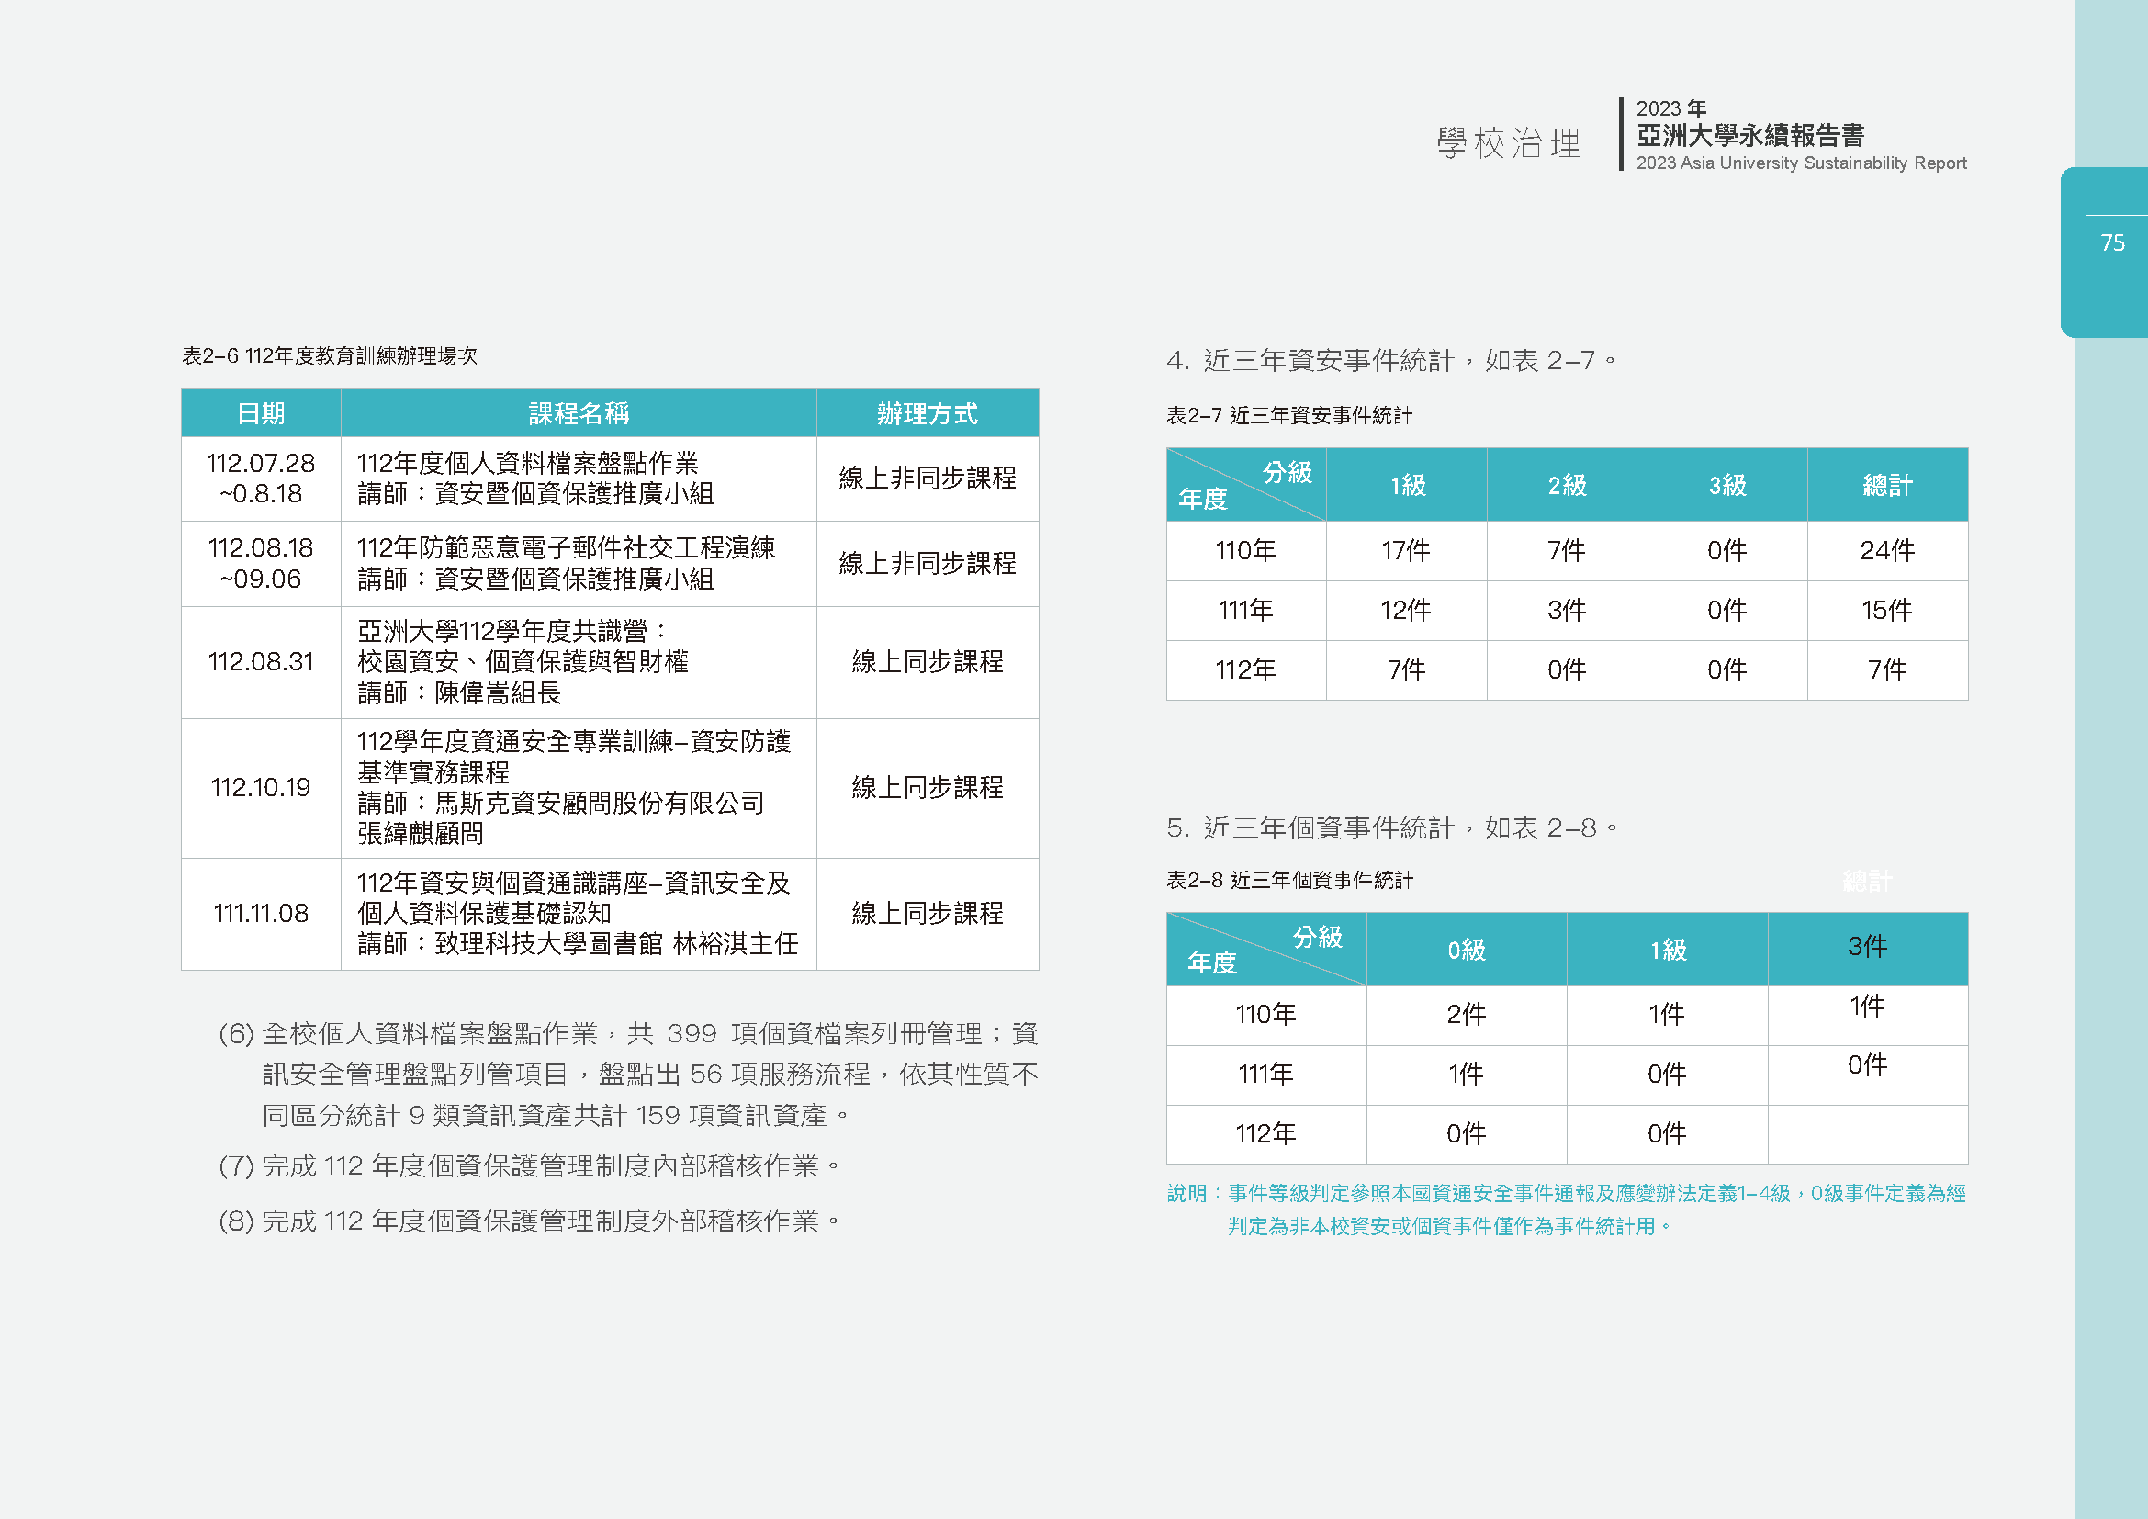Click the 學校治理 section header
The width and height of the screenshot is (2148, 1519).
click(1508, 143)
